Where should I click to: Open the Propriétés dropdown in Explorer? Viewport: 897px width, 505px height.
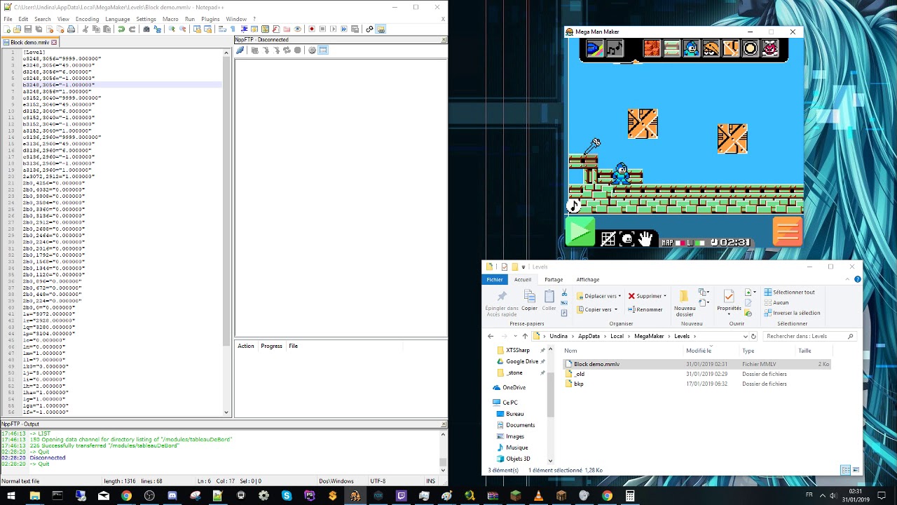coord(729,314)
